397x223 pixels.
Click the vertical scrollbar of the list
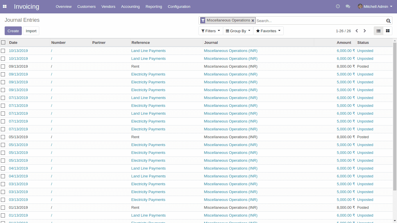[x=395, y=116]
